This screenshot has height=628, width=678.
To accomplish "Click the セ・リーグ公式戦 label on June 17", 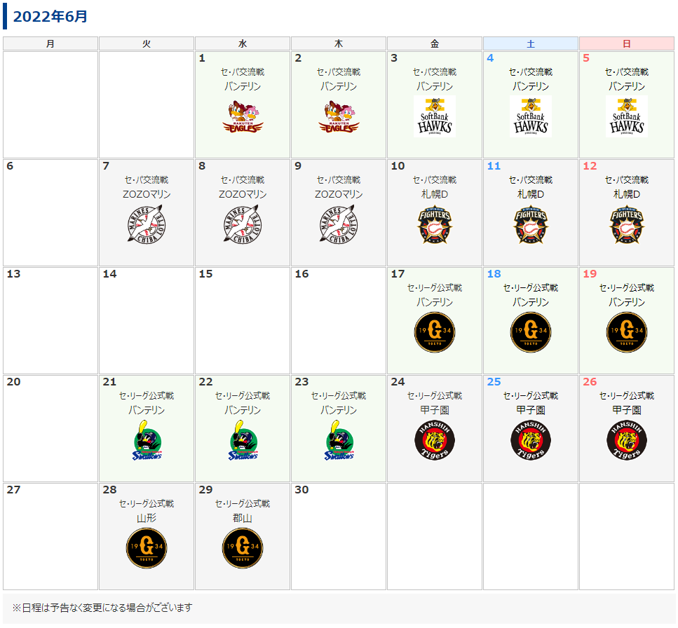I will (x=435, y=288).
